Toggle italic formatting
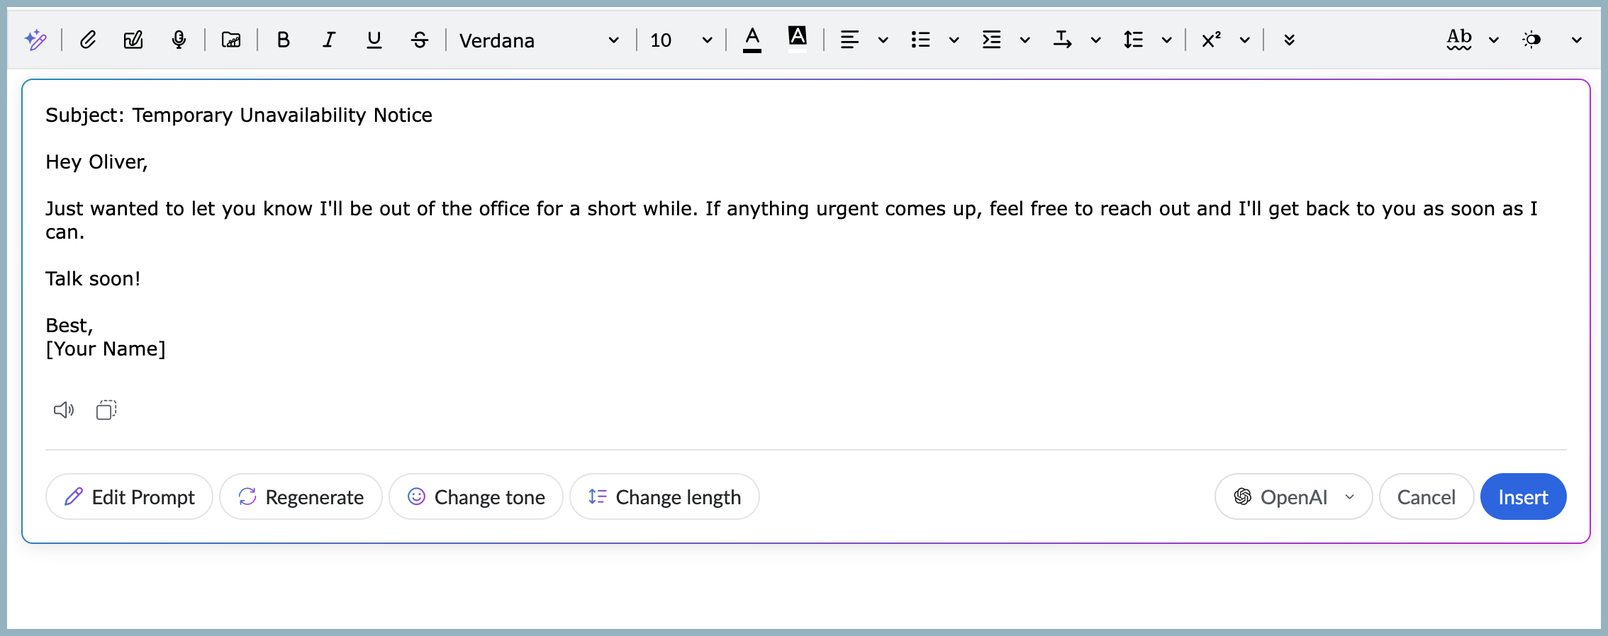Viewport: 1608px width, 636px height. [x=328, y=40]
